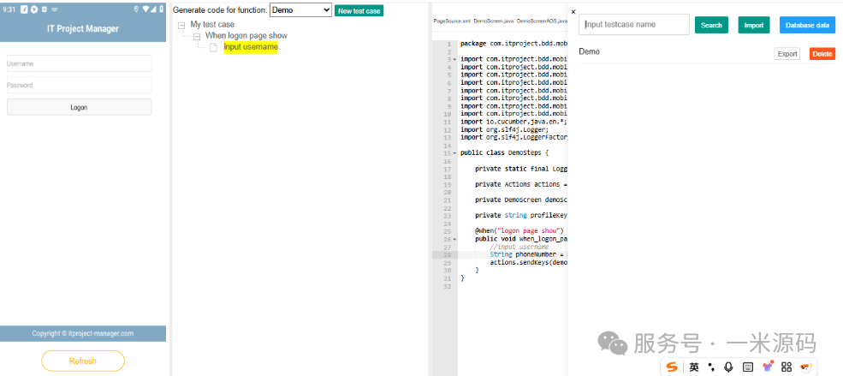
Task: Click the Sogou mascot avatar icon
Action: pyautogui.click(x=806, y=367)
